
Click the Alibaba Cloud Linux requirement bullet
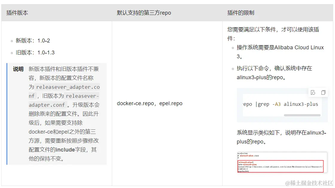click(x=280, y=52)
